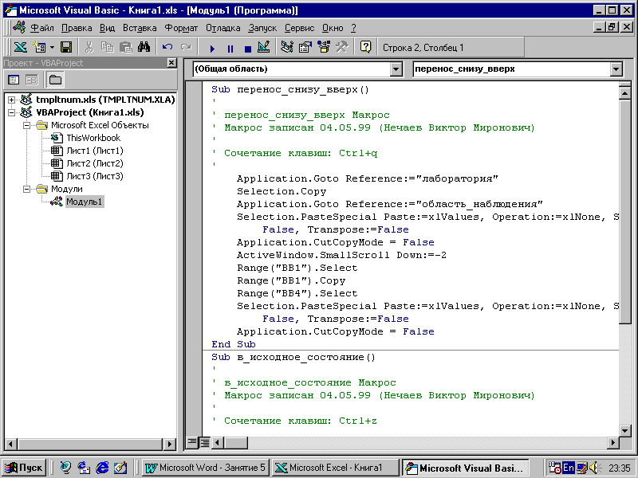Viewport: 638px width, 478px height.
Task: Click the Пуск Start button
Action: tap(24, 468)
